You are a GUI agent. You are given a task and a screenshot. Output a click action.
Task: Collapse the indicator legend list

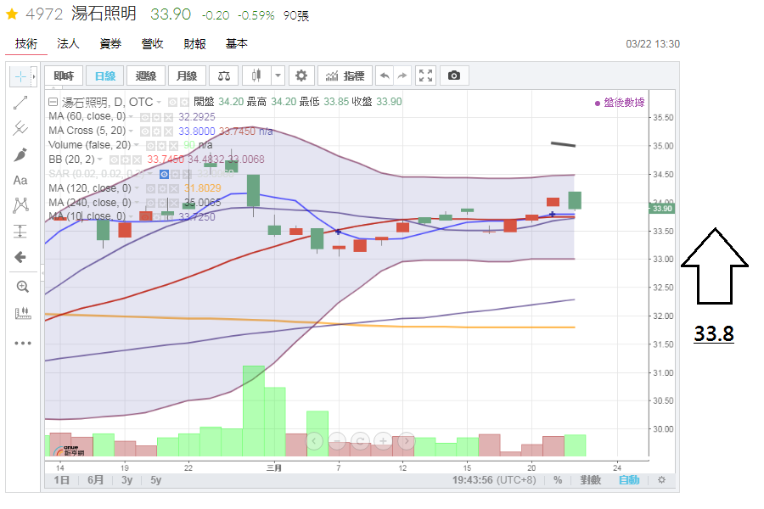point(53,103)
